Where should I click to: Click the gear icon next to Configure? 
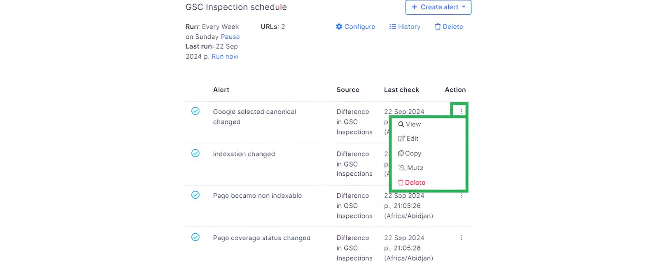[x=339, y=26]
